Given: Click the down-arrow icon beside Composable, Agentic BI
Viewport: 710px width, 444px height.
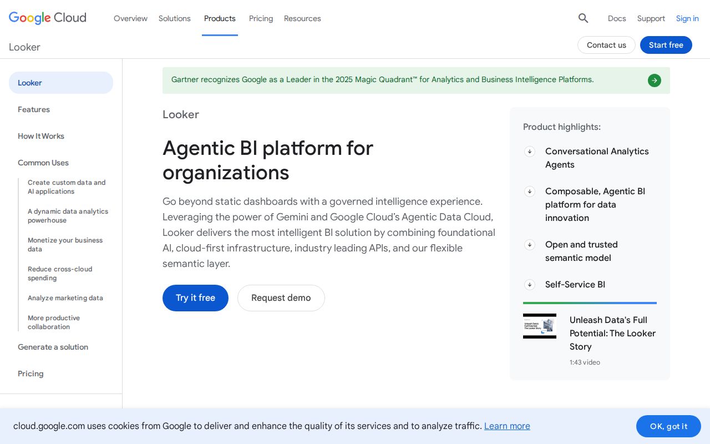Looking at the screenshot, I should 530,191.
